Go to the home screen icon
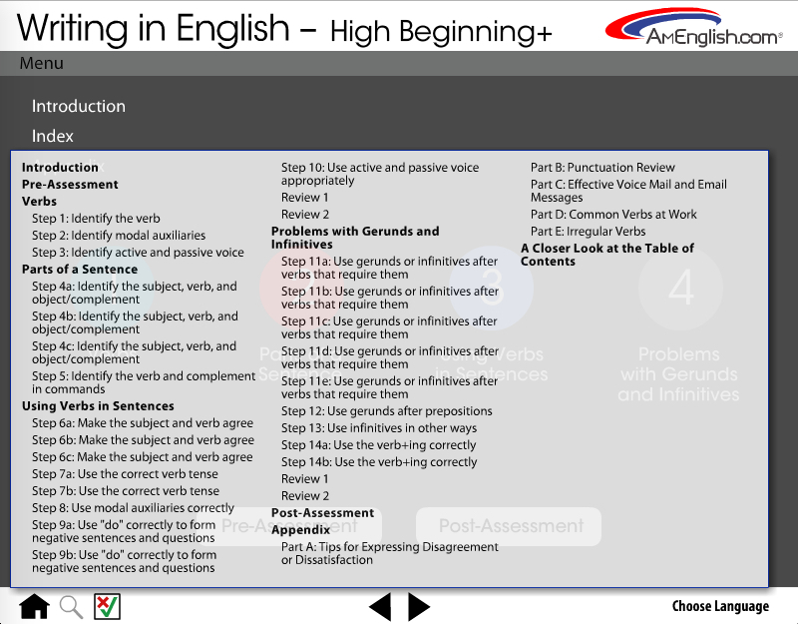 point(35,607)
